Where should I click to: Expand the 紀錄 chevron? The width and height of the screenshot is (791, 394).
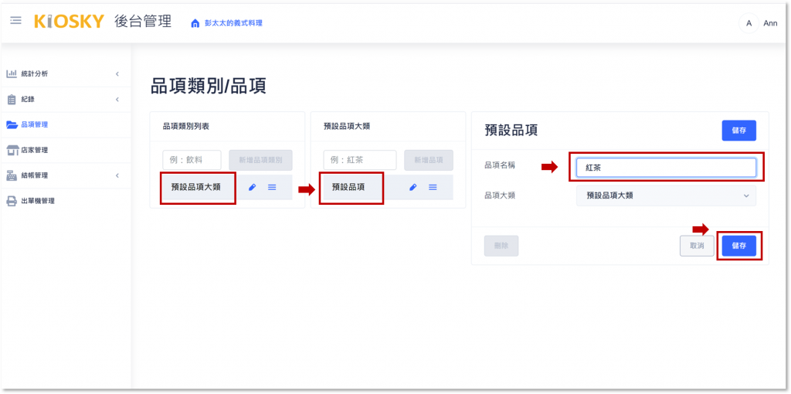117,100
